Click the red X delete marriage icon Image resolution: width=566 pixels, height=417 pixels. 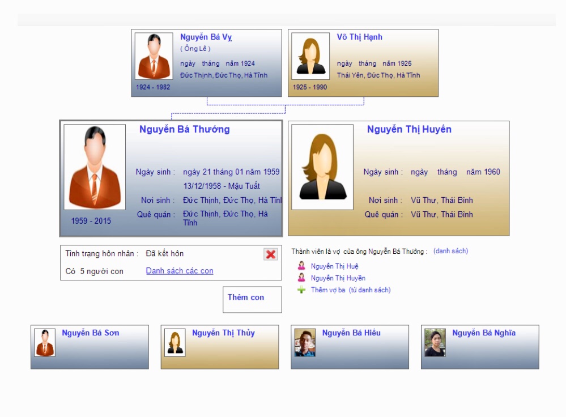coord(270,254)
